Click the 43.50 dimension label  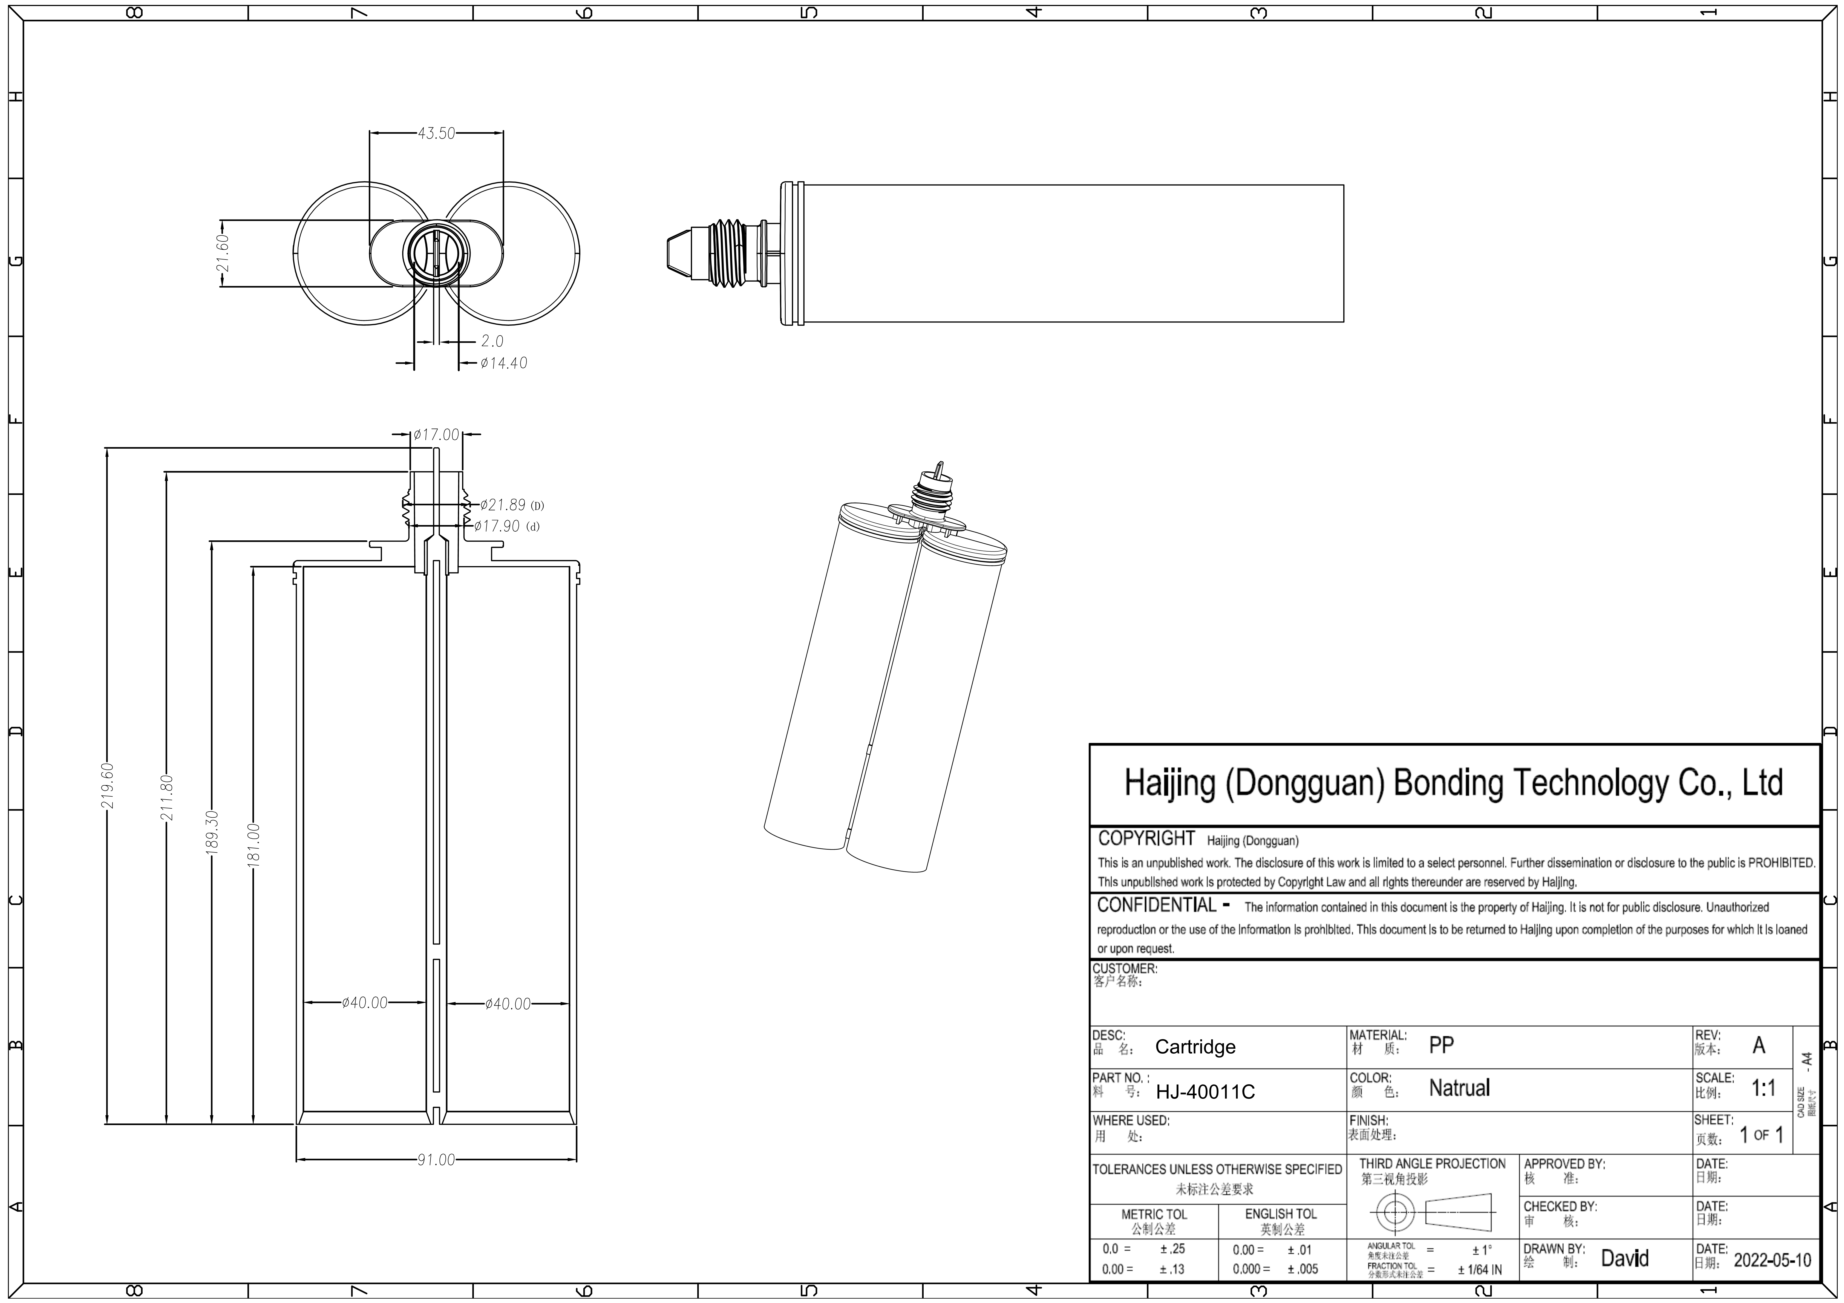point(436,133)
